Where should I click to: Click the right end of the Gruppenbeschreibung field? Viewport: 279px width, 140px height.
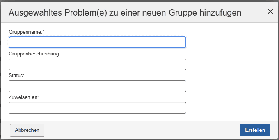pos(181,64)
